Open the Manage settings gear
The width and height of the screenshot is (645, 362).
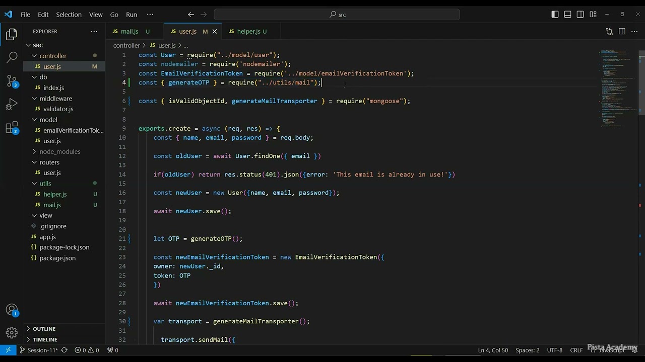[12, 332]
